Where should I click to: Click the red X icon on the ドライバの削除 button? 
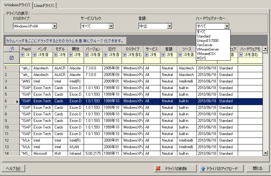pos(158,168)
